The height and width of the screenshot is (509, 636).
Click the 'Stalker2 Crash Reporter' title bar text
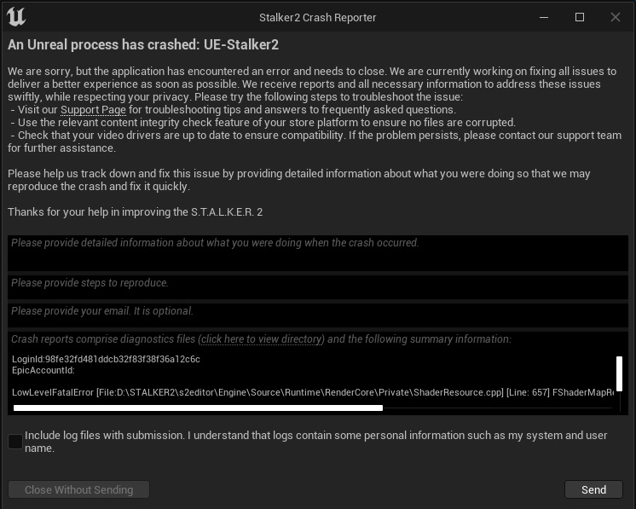click(x=318, y=18)
